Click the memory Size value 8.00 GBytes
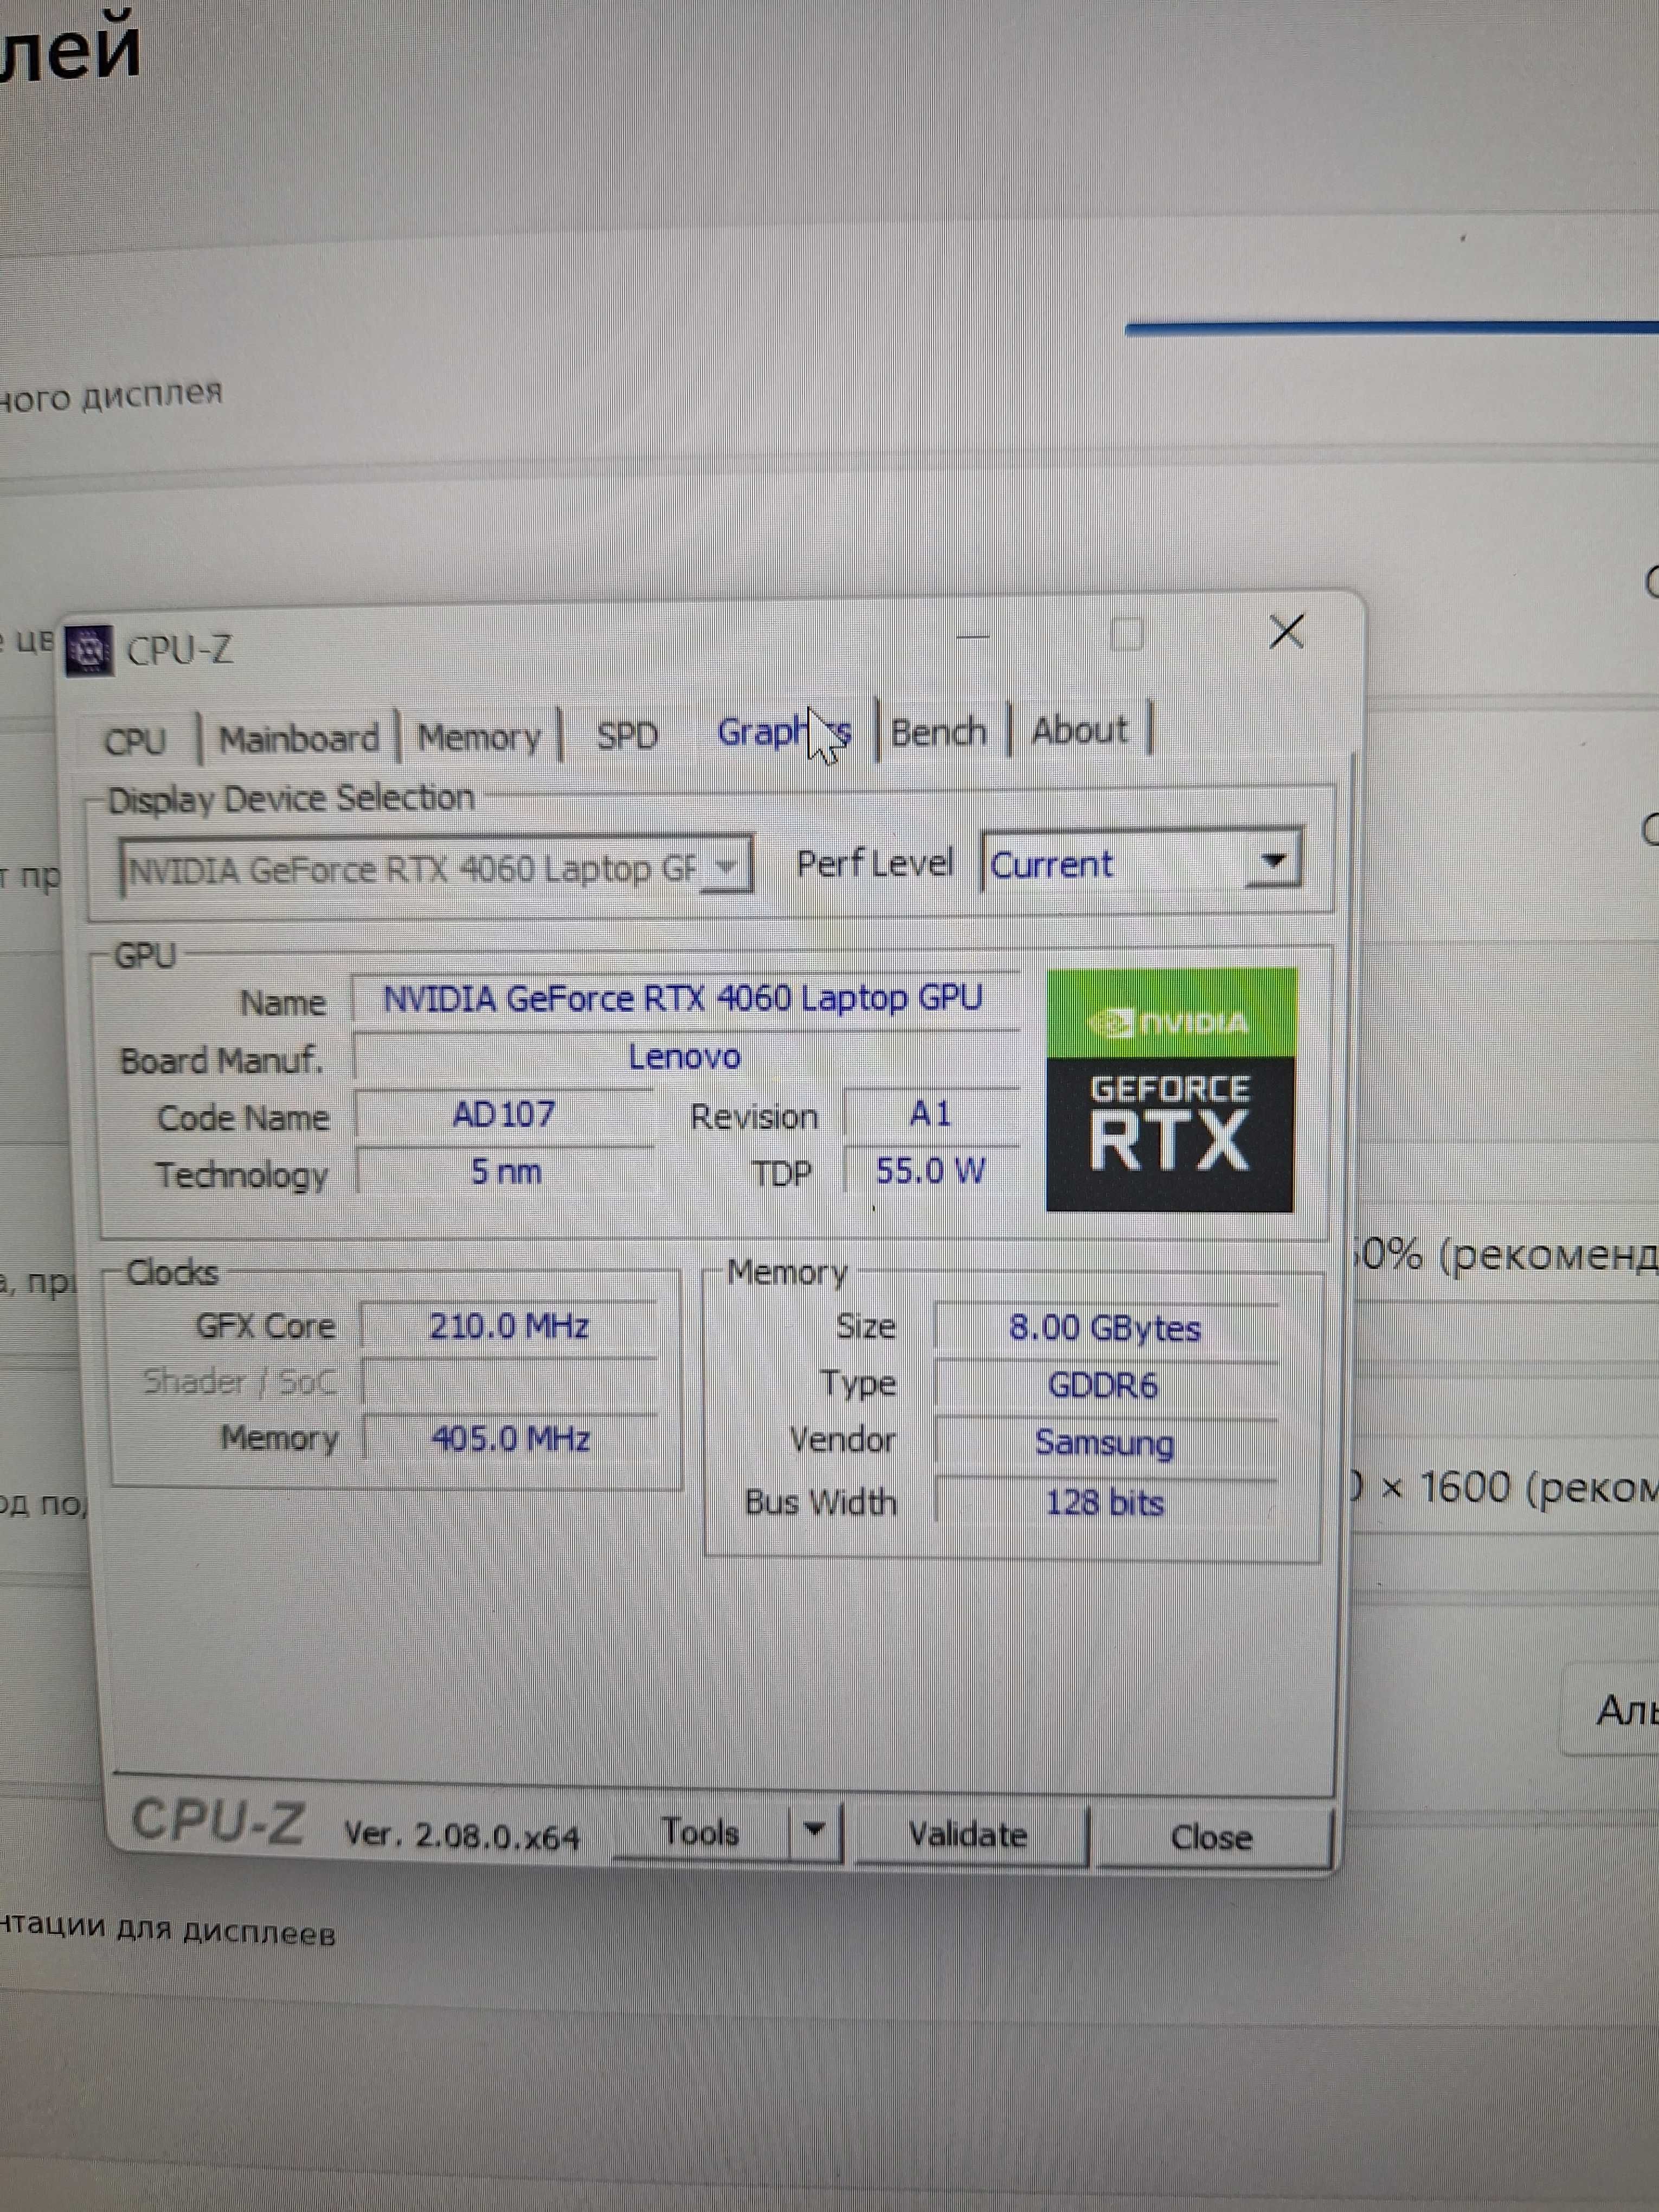The height and width of the screenshot is (2212, 1659). (x=1105, y=1328)
